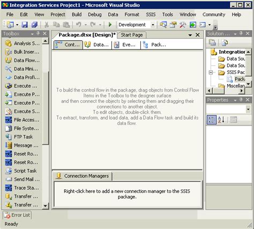Viewport: 254px width, 229px height.
Task: Open the active files list dropdown arrow
Action: 190,35
